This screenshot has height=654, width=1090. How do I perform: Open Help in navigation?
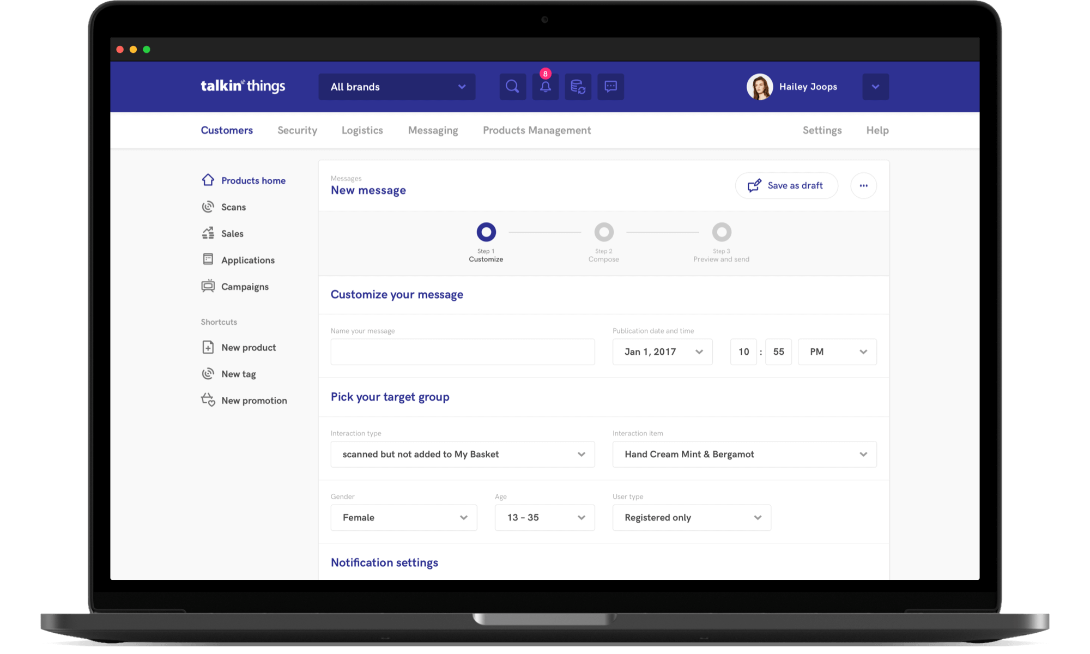877,130
